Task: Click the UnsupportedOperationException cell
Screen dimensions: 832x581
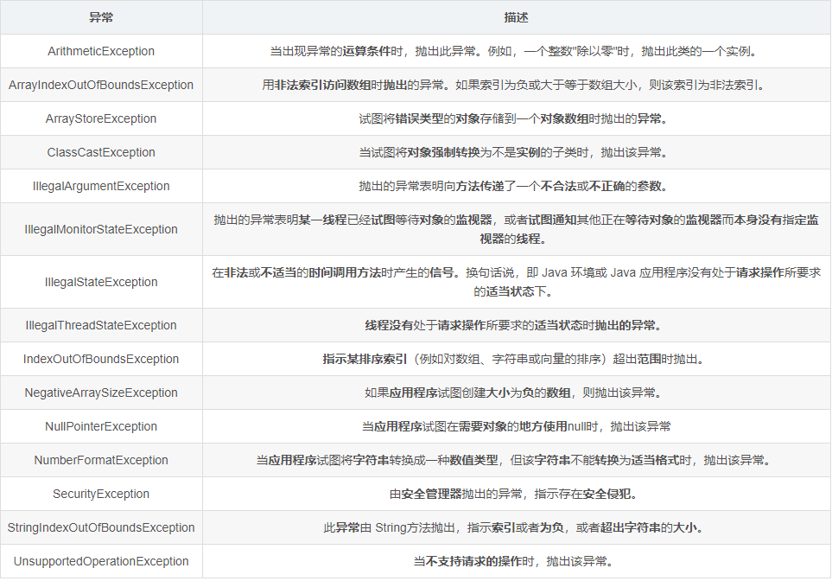Action: click(101, 561)
